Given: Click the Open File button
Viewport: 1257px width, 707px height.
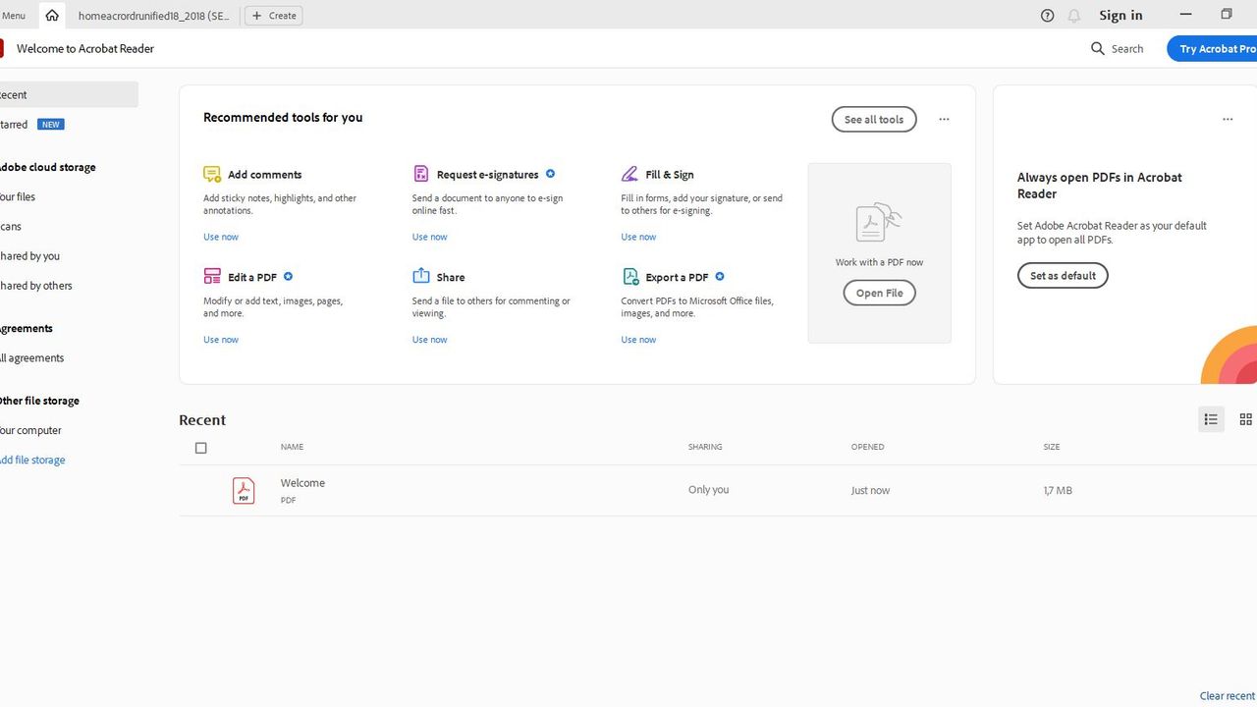Looking at the screenshot, I should pos(879,293).
